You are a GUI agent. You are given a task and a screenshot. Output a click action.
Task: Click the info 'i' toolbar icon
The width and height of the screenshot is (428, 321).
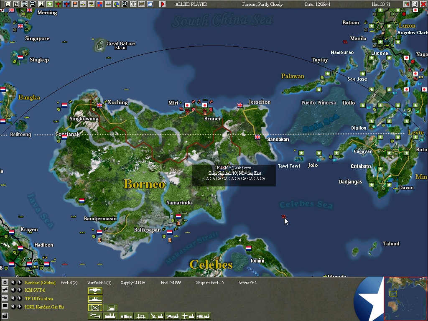point(41,4)
